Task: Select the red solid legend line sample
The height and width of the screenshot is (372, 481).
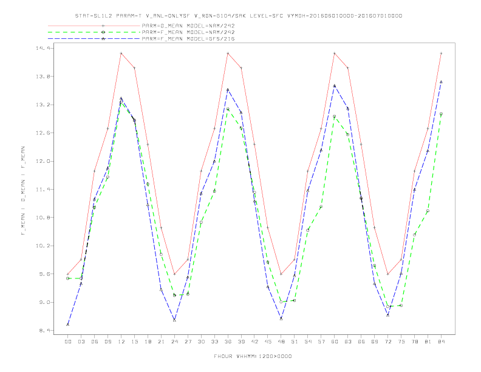Action: [x=94, y=26]
